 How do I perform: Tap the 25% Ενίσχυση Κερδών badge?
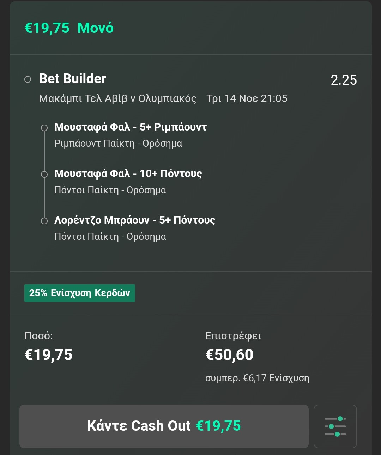point(80,293)
